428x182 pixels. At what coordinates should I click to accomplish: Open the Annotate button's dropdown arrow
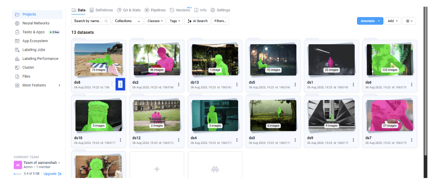(379, 21)
